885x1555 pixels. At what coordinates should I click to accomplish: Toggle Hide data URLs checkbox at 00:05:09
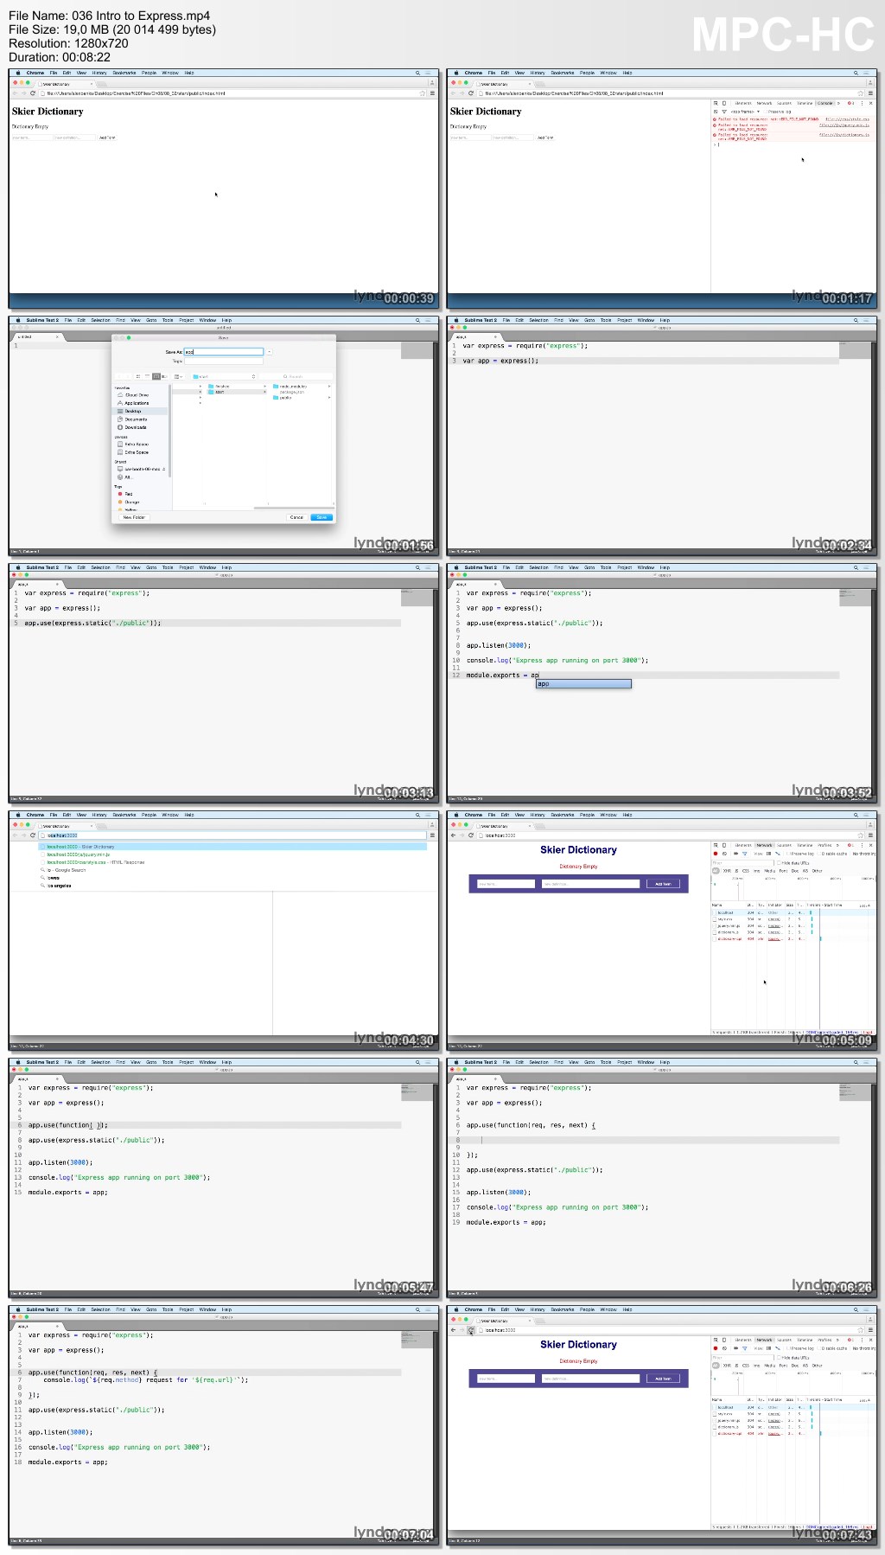pos(779,863)
